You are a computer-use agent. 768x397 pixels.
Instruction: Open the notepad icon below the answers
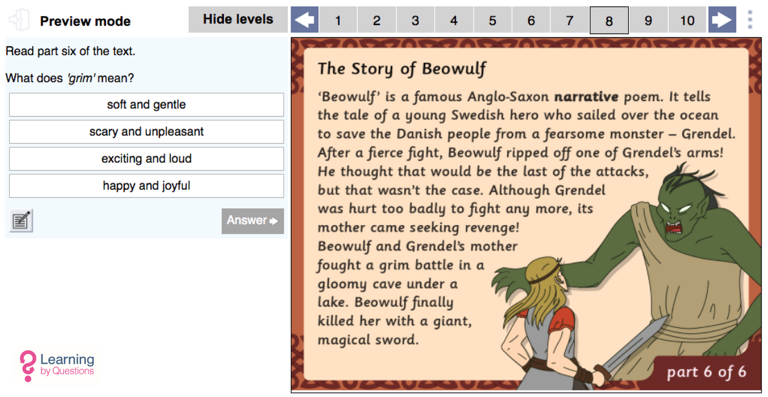(21, 221)
